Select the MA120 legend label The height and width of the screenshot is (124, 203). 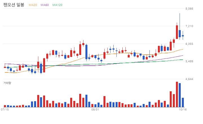(x=57, y=5)
